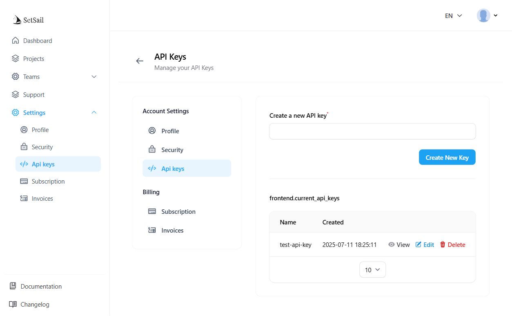Click the Create New Key button
The image size is (512, 316).
[447, 157]
